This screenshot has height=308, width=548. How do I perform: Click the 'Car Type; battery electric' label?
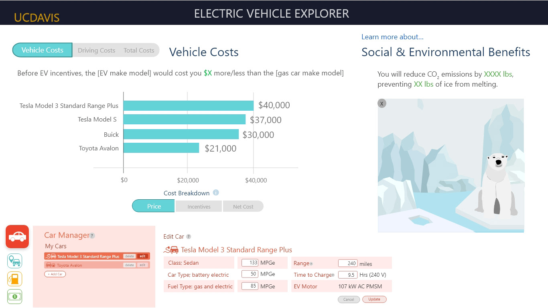pyautogui.click(x=198, y=275)
